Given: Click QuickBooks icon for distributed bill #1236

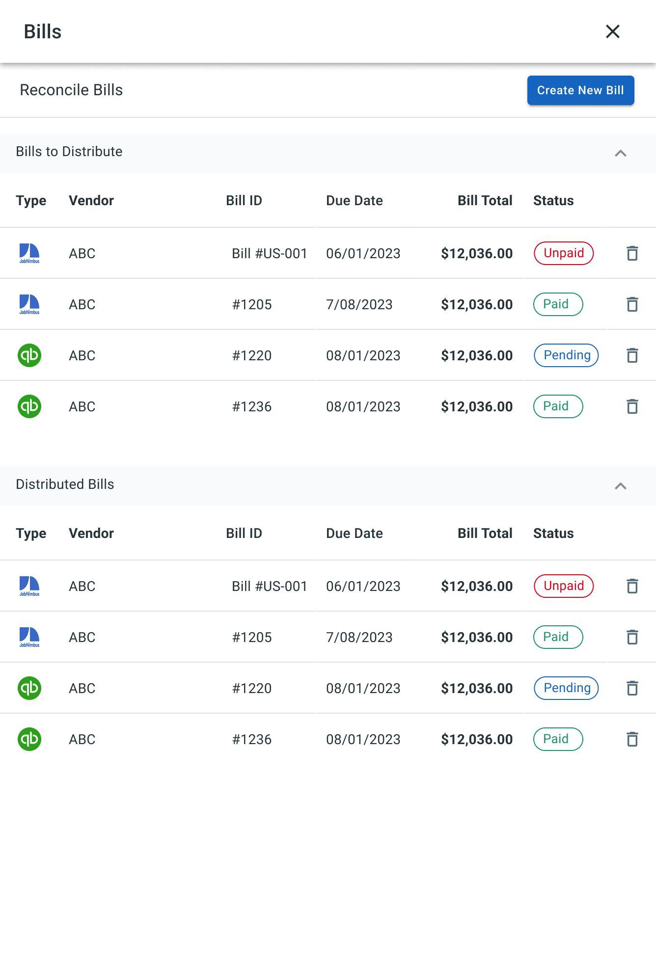Looking at the screenshot, I should click(29, 739).
